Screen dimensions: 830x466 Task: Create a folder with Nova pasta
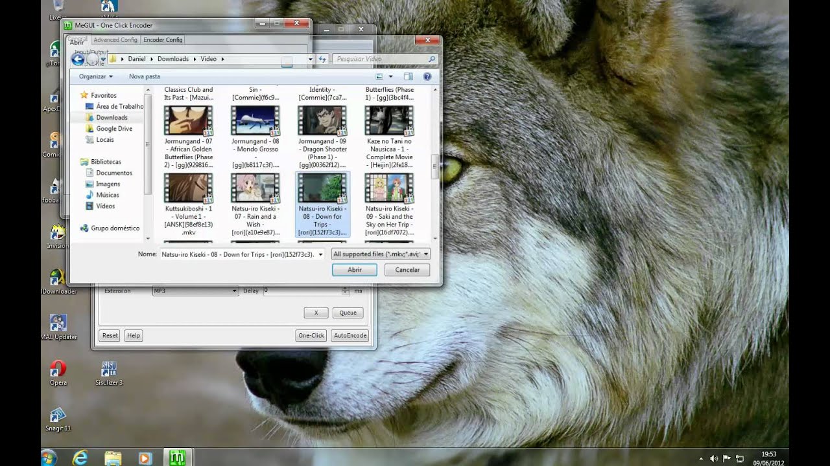pos(145,76)
